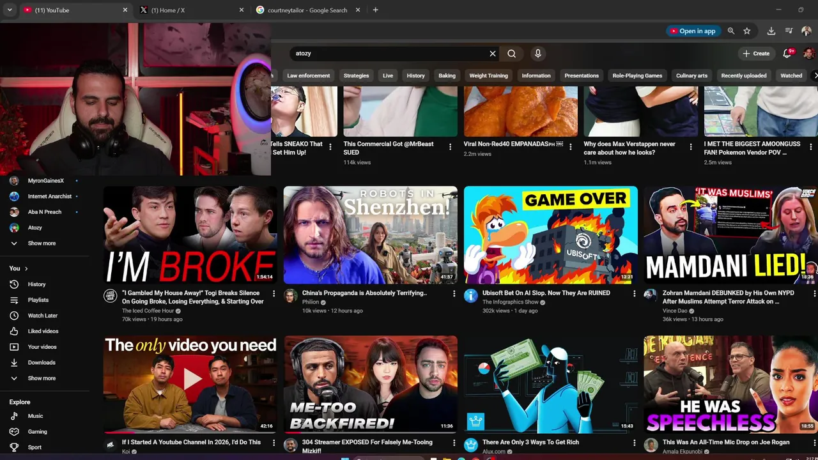Open the Viral Non-Red40 EMPANADAS short
Image resolution: width=818 pixels, height=460 pixels.
click(x=521, y=112)
